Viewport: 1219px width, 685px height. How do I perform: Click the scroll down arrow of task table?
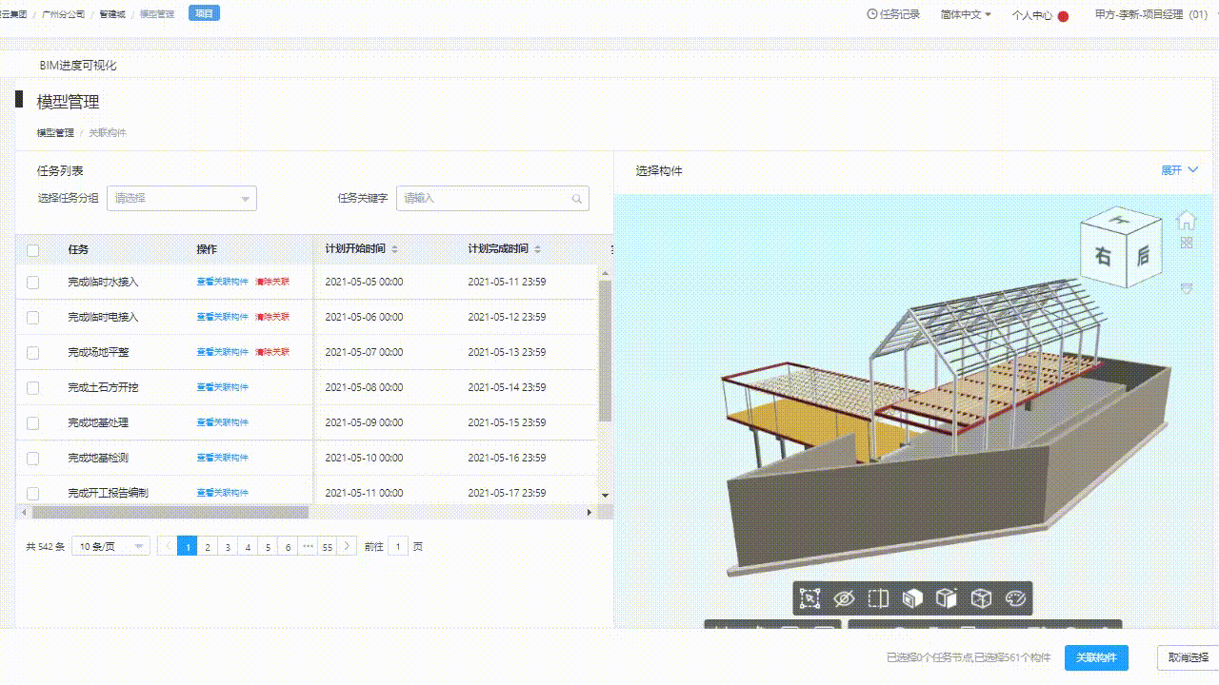605,496
